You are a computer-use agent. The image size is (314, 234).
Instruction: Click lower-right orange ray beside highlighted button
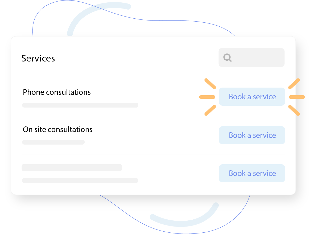click(x=294, y=110)
